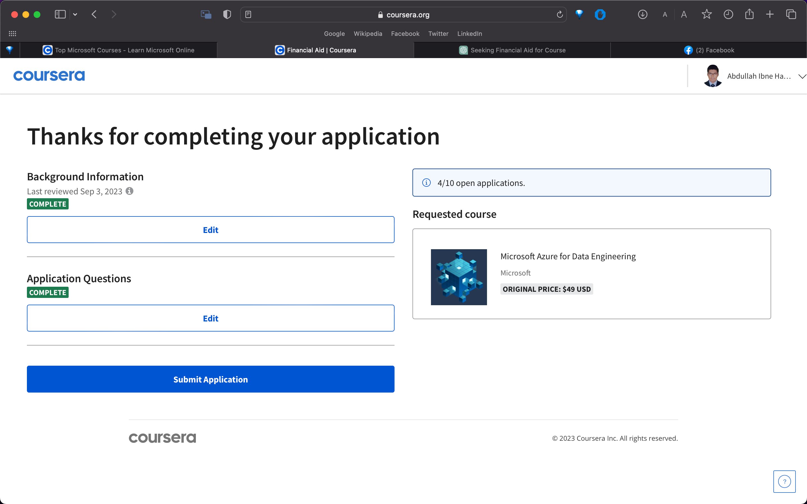Click the Requested course heading
The width and height of the screenshot is (807, 504).
click(x=454, y=214)
